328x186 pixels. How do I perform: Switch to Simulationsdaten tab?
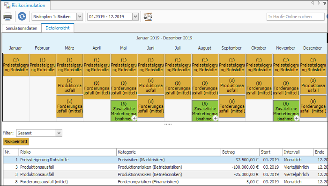(x=22, y=28)
